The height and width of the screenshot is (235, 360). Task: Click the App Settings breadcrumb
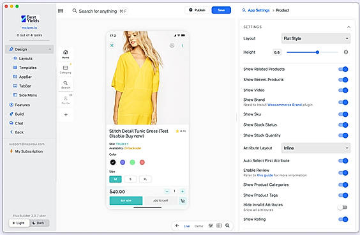coord(259,10)
